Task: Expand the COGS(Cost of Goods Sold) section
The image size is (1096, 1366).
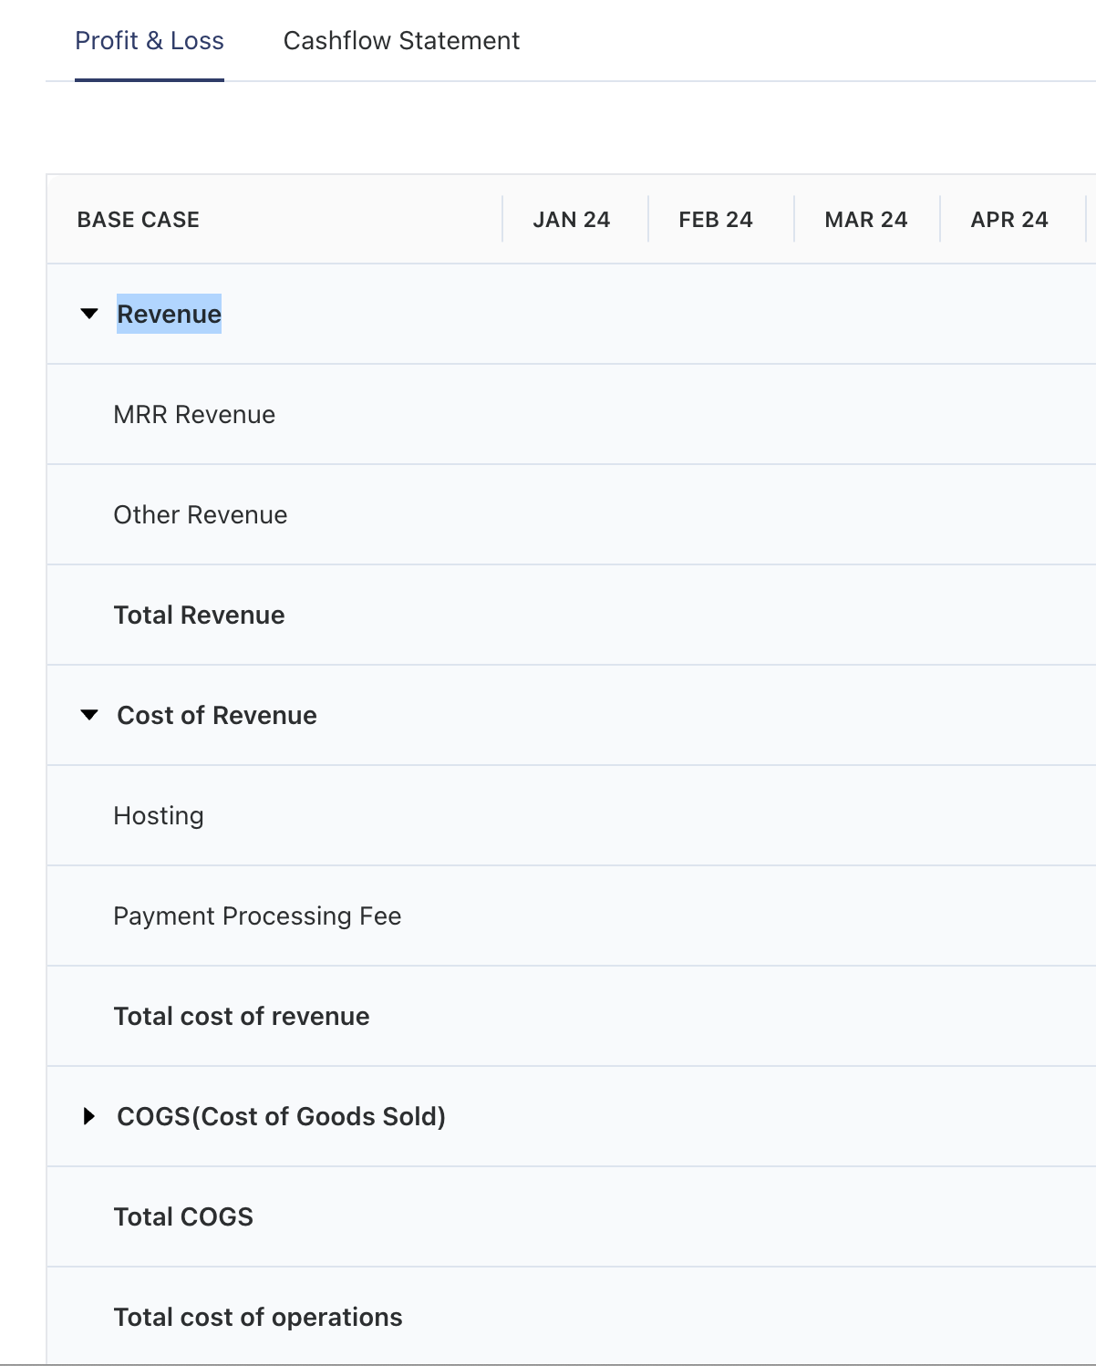Action: [88, 1115]
